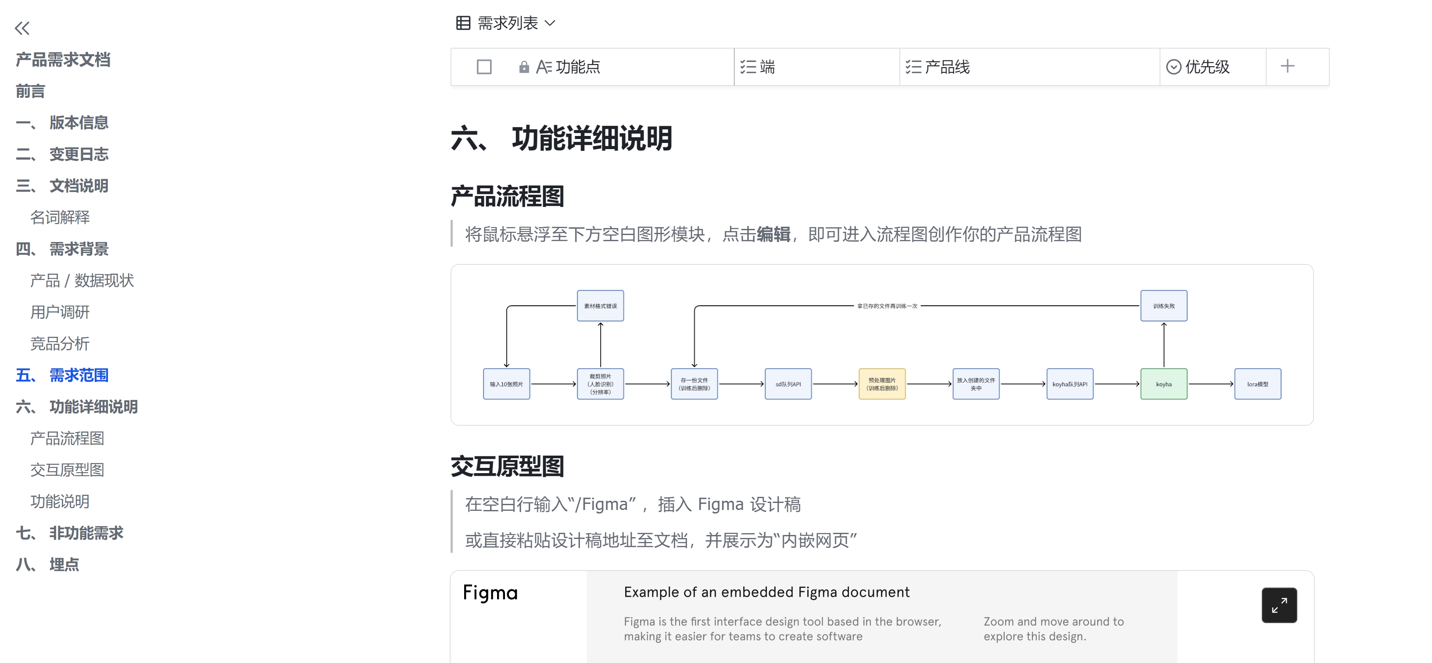
Task: Click heading 六、功能详细说明 in document
Action: tap(562, 139)
